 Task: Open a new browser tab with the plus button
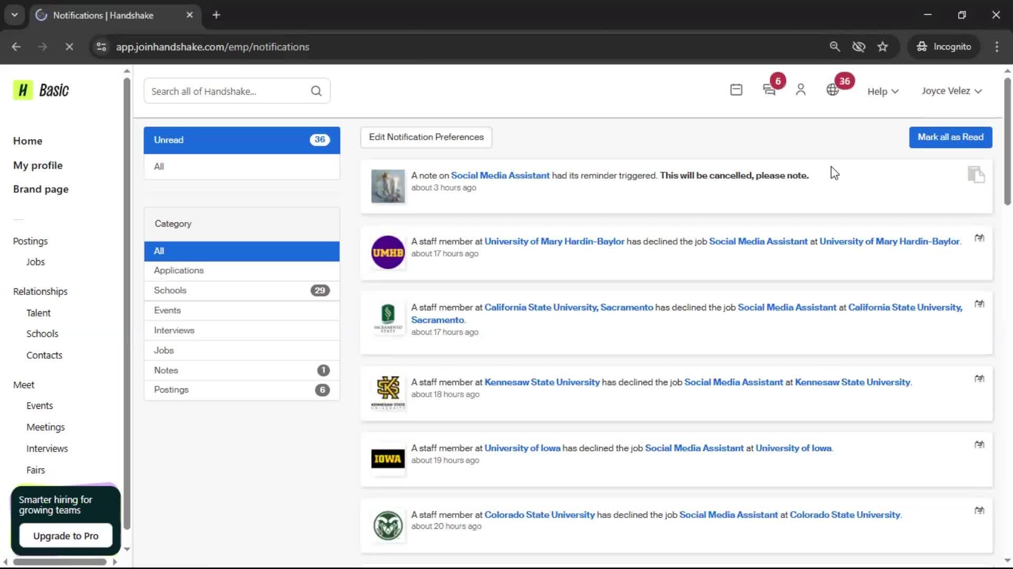[x=216, y=15]
